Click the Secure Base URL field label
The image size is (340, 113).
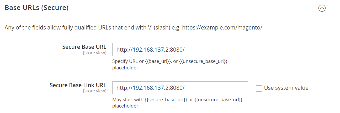click(x=84, y=47)
